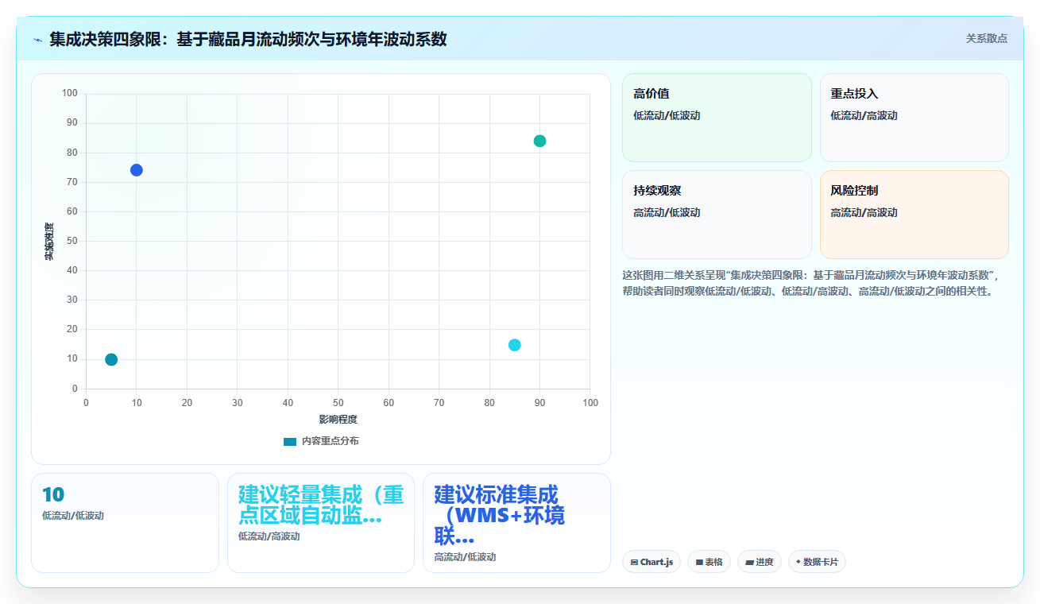This screenshot has height=604, width=1040.
Task: Click the stat card showing 10
Action: [x=125, y=523]
